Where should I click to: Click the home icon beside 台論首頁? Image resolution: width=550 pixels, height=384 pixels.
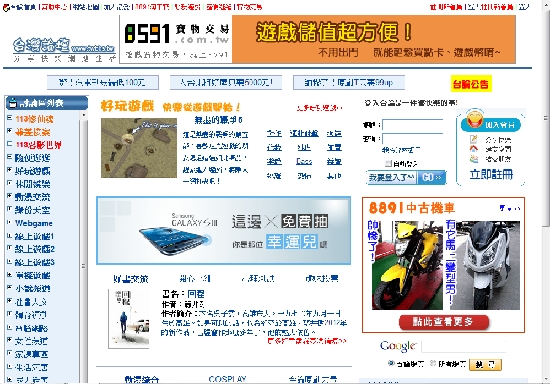6,7
